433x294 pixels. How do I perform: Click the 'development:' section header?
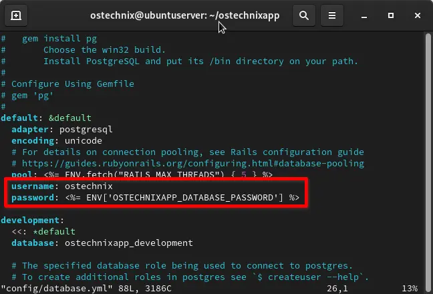[32, 220]
